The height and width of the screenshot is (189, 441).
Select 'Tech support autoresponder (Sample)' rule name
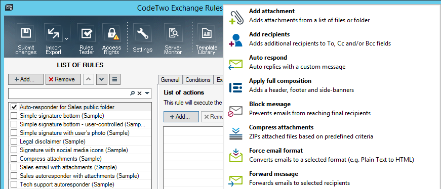tap(67, 184)
